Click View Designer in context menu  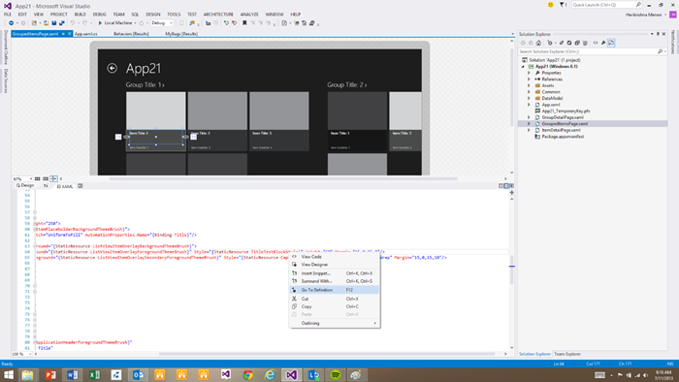pyautogui.click(x=334, y=265)
